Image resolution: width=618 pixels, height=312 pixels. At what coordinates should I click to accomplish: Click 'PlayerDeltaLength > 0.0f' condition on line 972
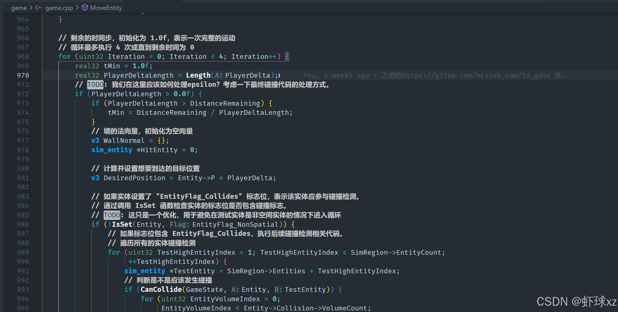(141, 94)
